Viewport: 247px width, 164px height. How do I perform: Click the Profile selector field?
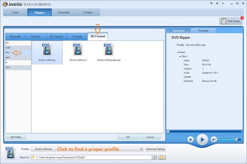pos(87,149)
